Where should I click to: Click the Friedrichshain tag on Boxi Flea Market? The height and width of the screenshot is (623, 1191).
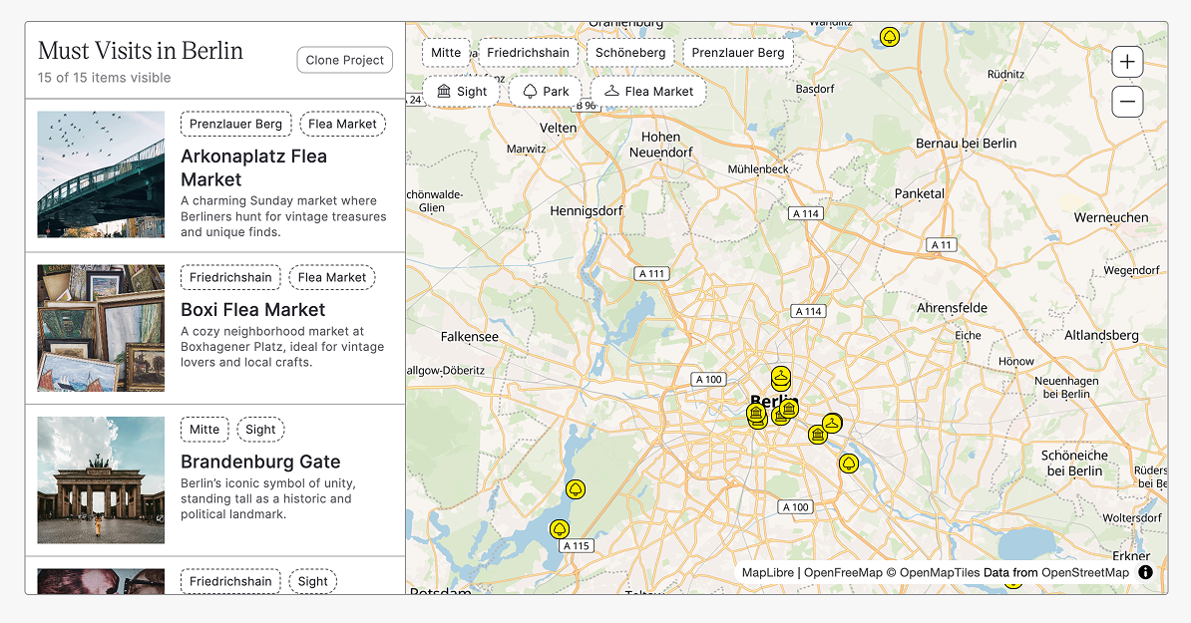click(230, 277)
